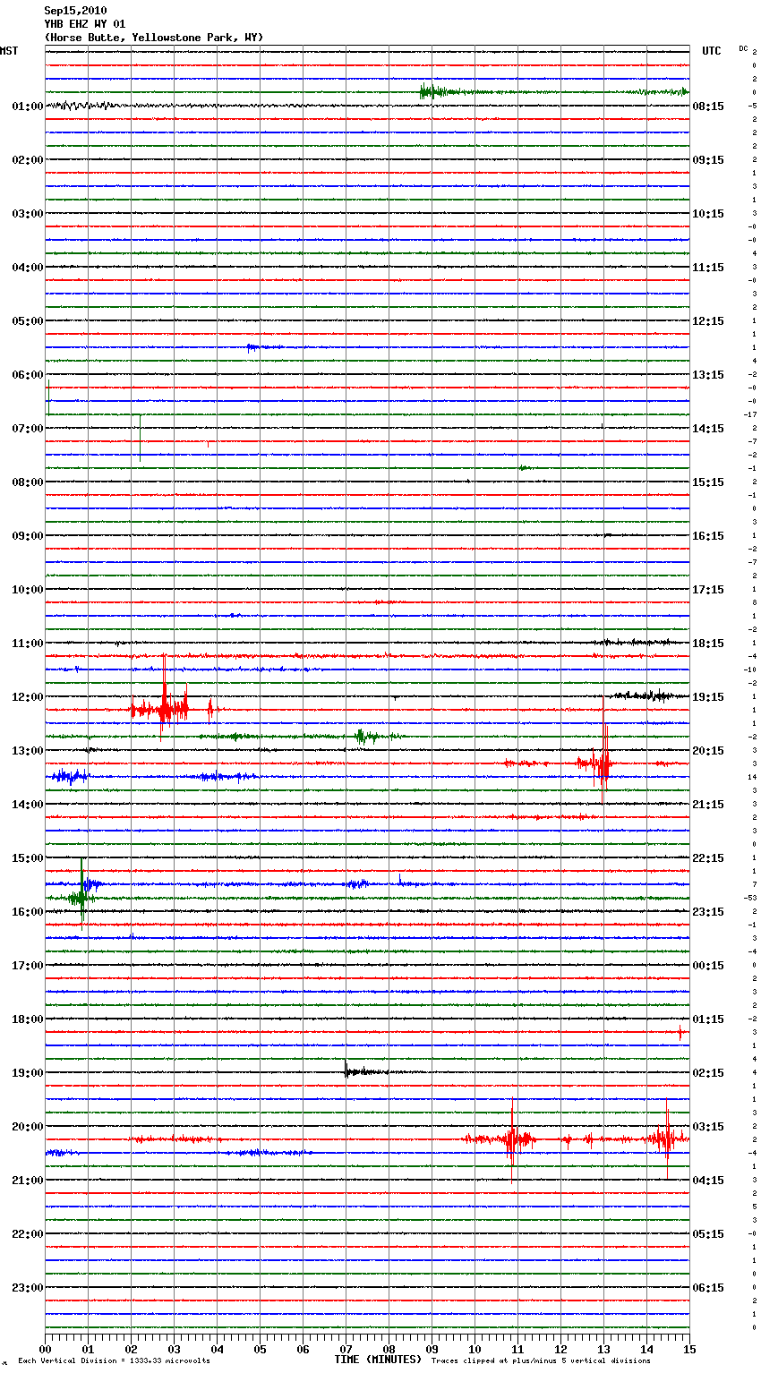Click the DC offset value -53
Image resolution: width=761 pixels, height=1373 pixels.
coord(750,898)
